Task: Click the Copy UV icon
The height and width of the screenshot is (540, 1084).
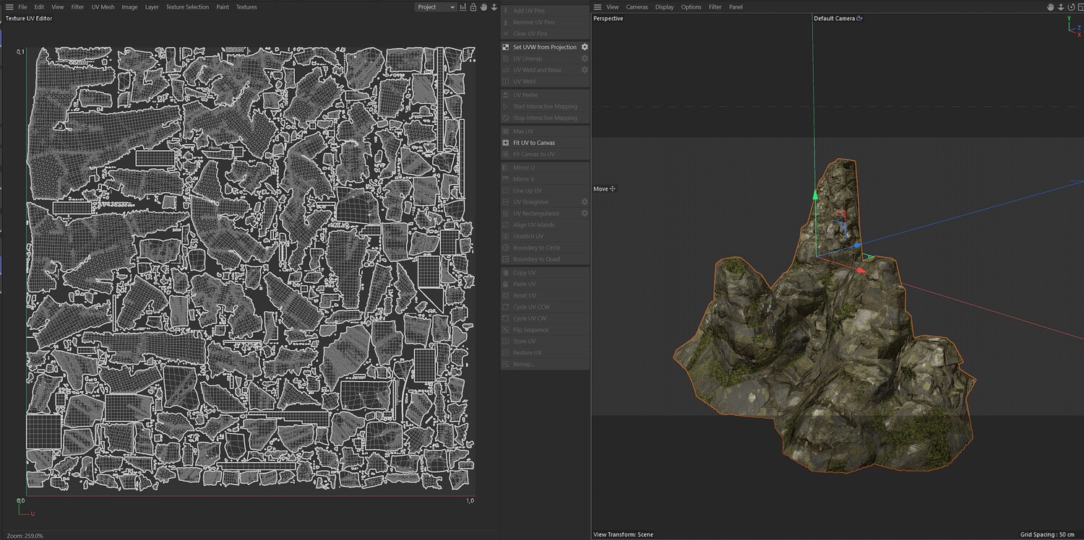Action: pos(506,273)
